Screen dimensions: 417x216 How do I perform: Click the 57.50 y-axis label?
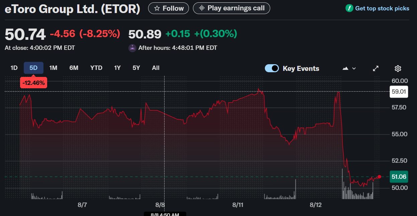point(399,108)
